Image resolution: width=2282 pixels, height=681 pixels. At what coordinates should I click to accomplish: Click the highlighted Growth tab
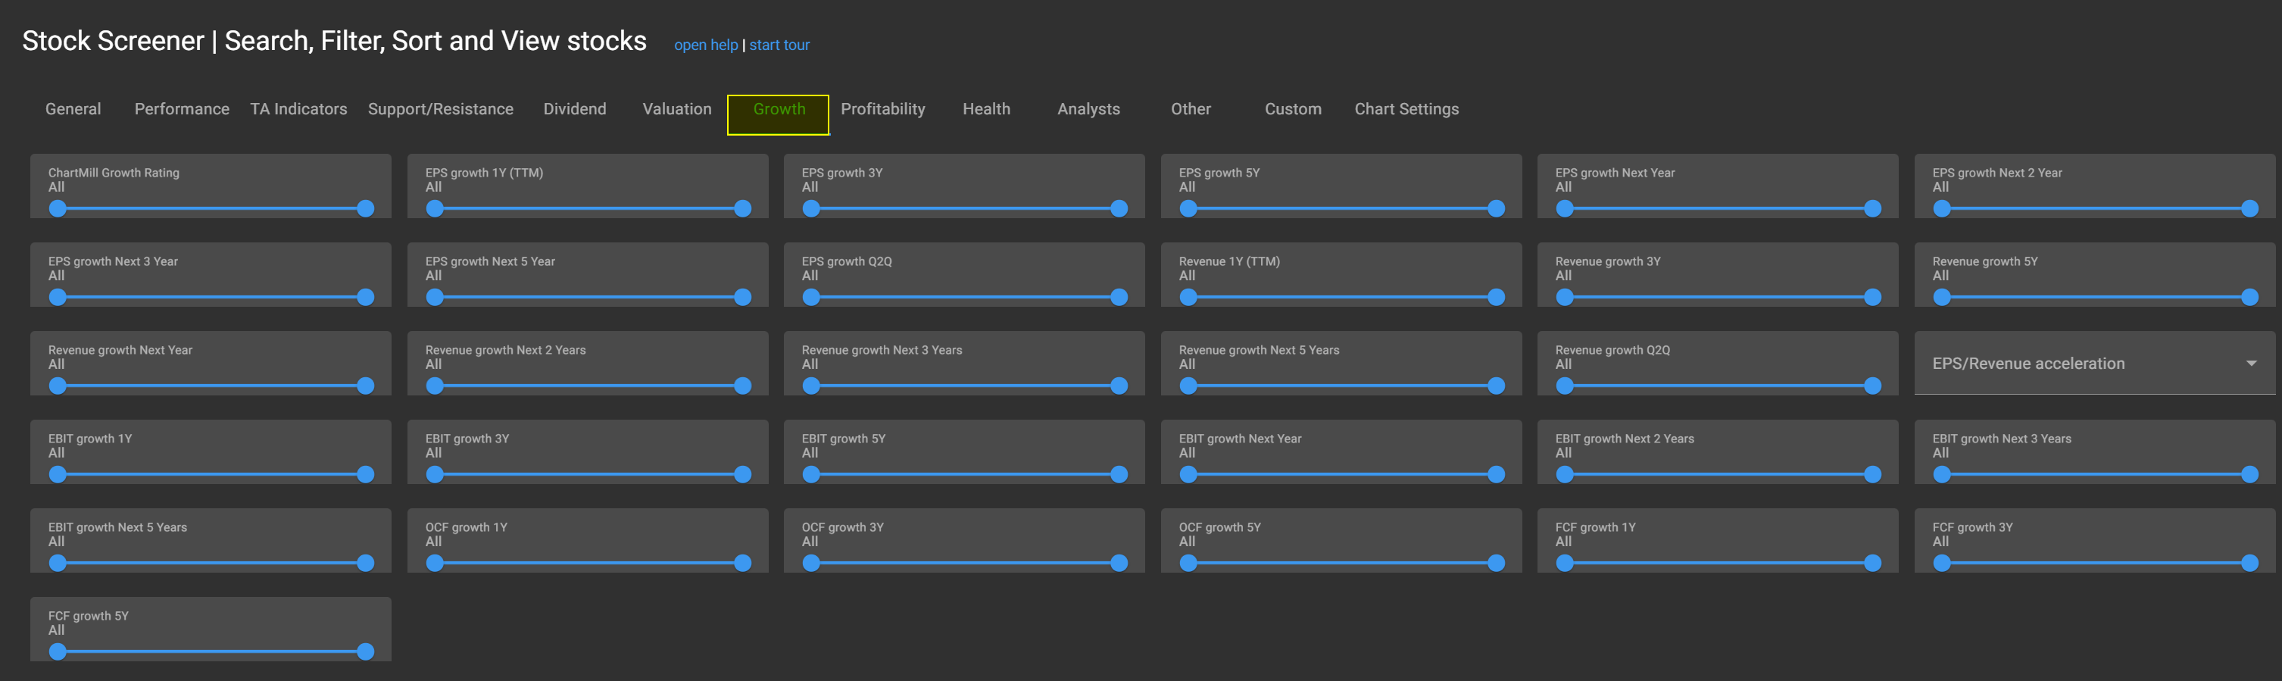[x=779, y=109]
